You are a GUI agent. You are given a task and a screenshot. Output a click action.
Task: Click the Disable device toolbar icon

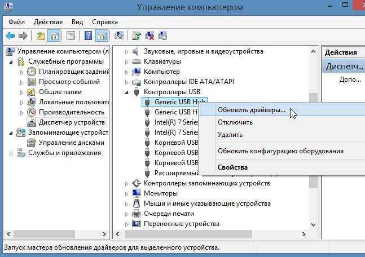162,36
